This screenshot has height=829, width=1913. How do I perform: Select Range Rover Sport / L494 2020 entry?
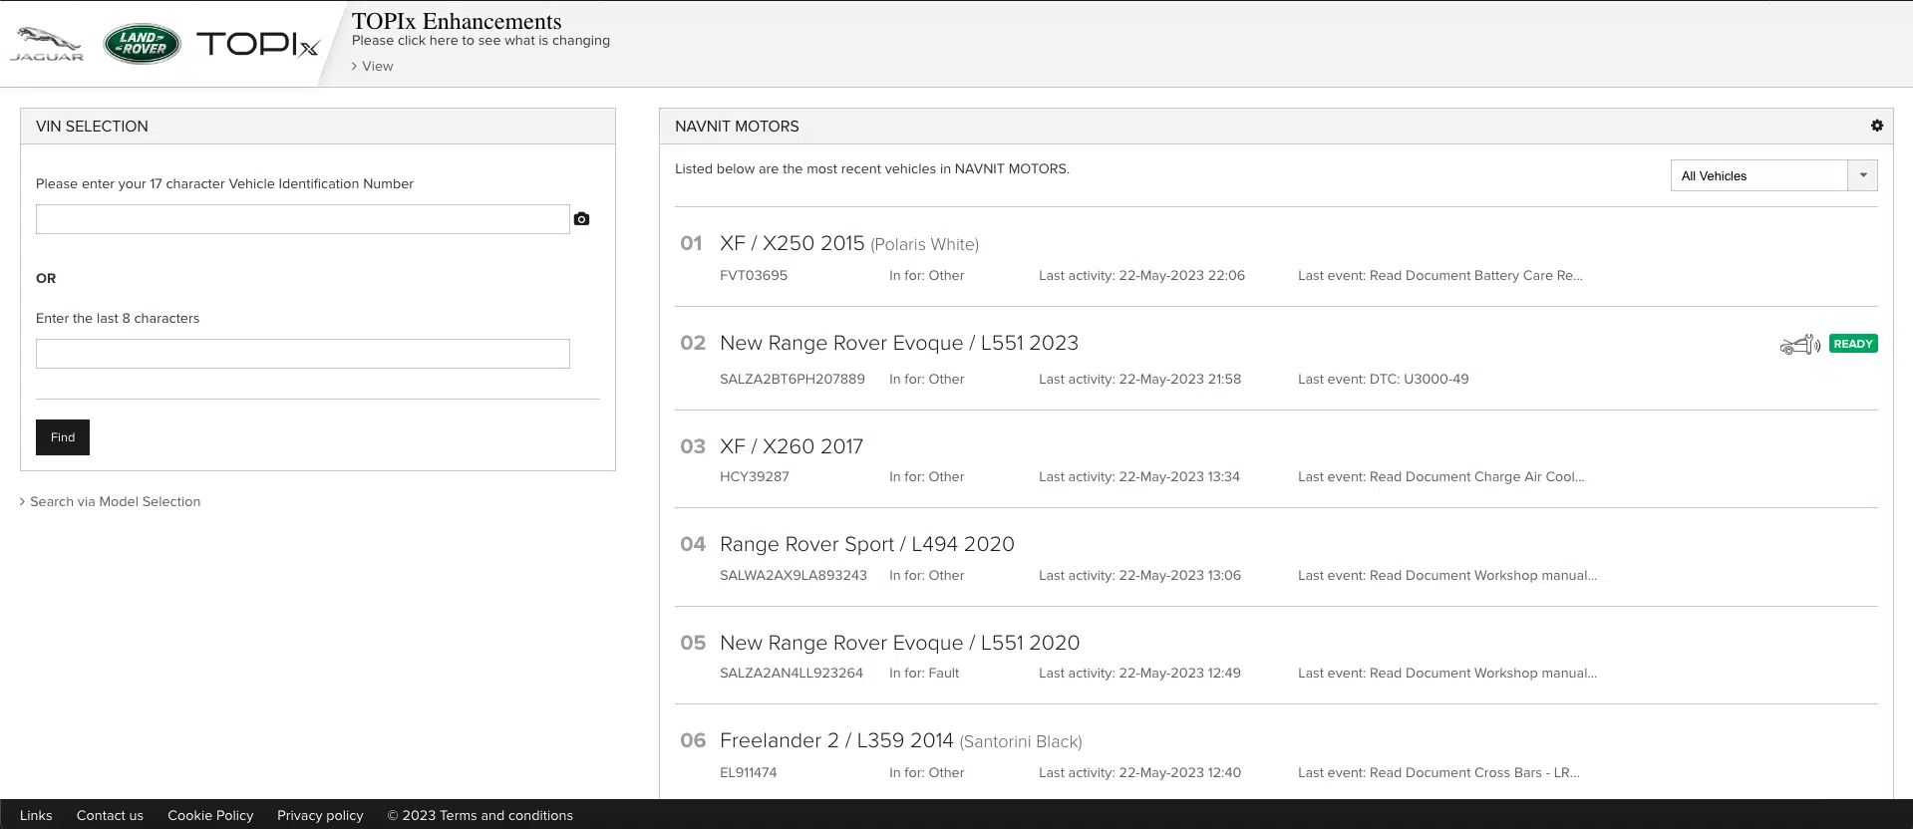click(x=866, y=544)
